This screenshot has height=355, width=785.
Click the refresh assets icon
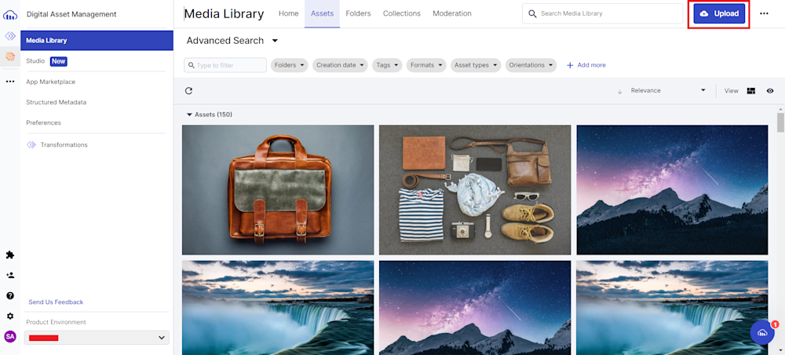tap(188, 91)
